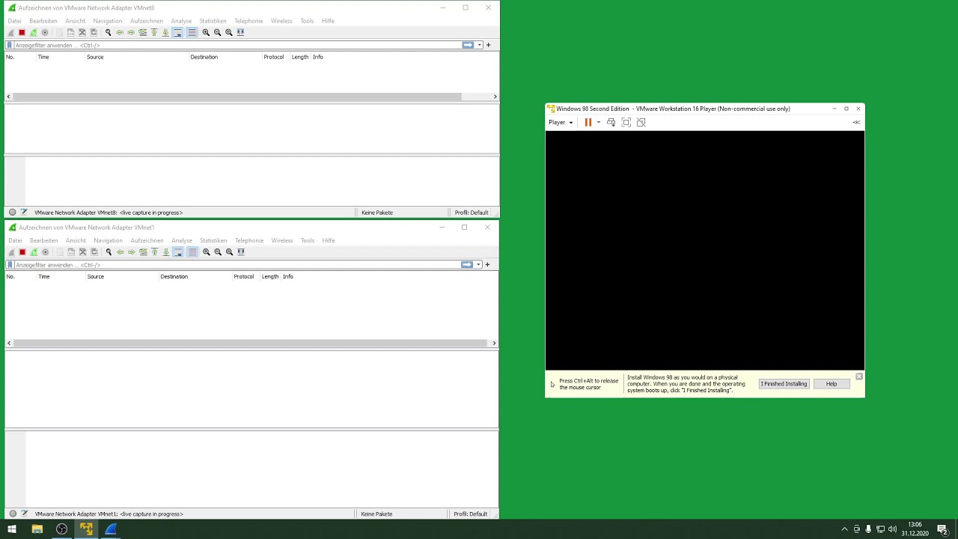The height and width of the screenshot is (539, 958).
Task: Toggle packet colorization in VMnet1 window
Action: click(x=192, y=252)
